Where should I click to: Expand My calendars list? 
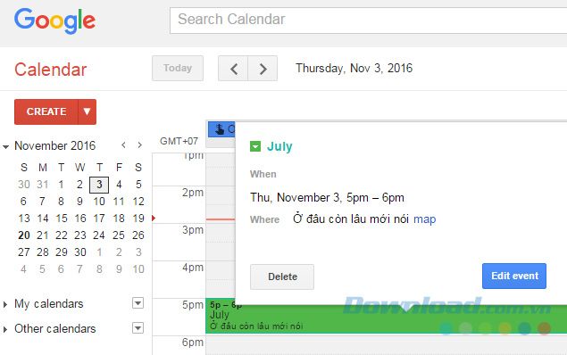click(5, 304)
